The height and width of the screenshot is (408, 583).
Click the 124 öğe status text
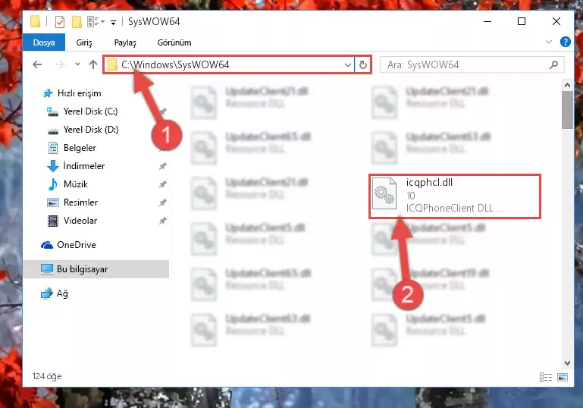click(47, 376)
